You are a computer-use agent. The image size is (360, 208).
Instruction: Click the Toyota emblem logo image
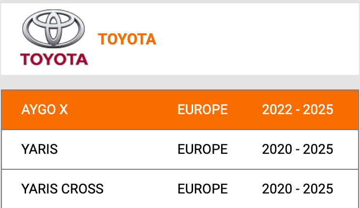(54, 37)
